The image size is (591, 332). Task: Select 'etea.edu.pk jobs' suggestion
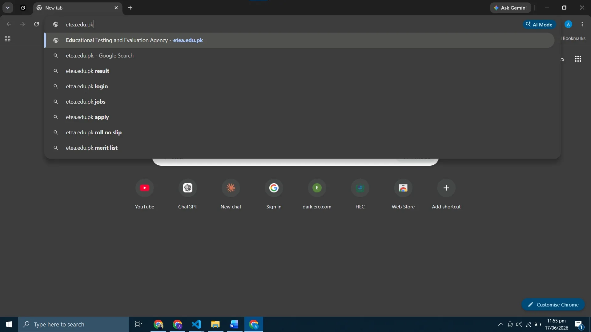click(x=299, y=102)
